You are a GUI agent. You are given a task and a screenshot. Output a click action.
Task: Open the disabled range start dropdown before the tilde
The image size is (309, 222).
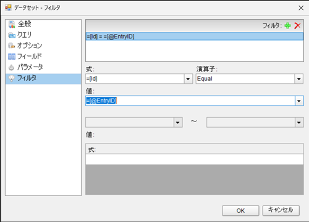[178, 123]
